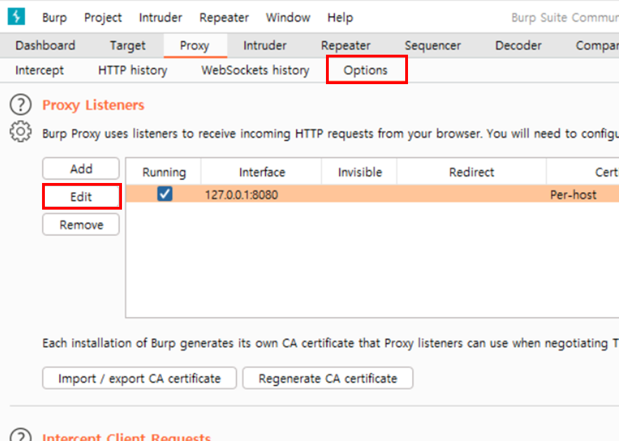
Task: Open Intercept Client Requests help icon
Action: pos(20,434)
